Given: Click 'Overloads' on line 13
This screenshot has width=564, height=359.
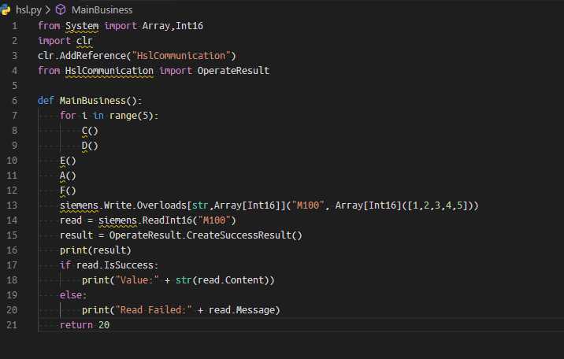Looking at the screenshot, I should click(x=161, y=205).
